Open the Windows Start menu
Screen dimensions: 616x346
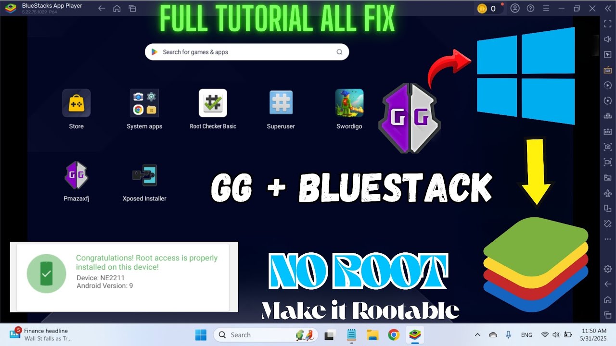pyautogui.click(x=201, y=335)
